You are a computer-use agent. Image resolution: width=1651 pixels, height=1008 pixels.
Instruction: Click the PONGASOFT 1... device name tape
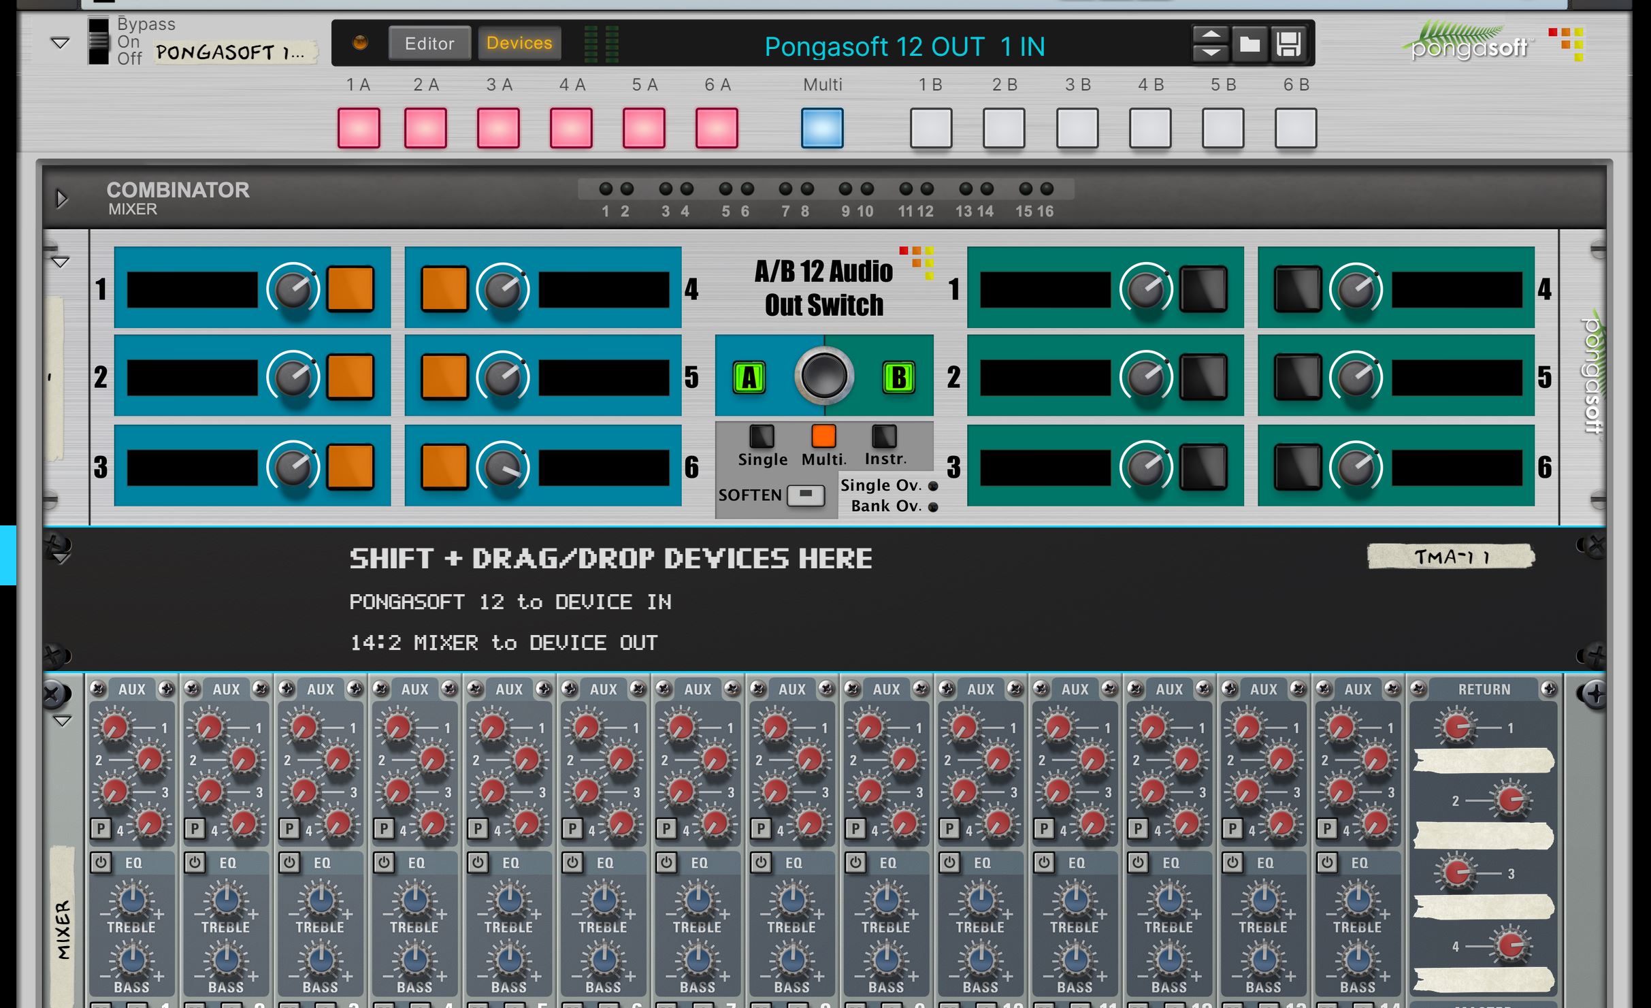[x=235, y=52]
